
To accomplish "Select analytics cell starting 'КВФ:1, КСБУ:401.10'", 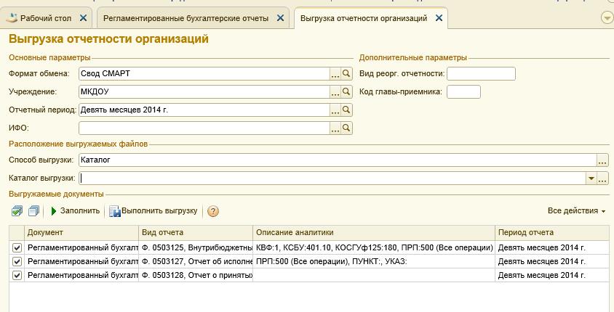I will click(x=374, y=247).
